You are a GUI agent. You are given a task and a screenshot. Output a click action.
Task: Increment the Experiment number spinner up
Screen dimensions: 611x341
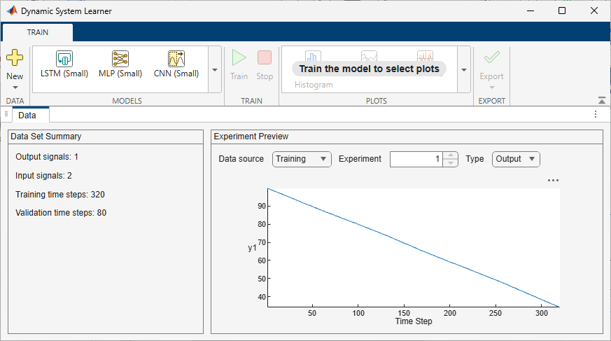(x=451, y=155)
